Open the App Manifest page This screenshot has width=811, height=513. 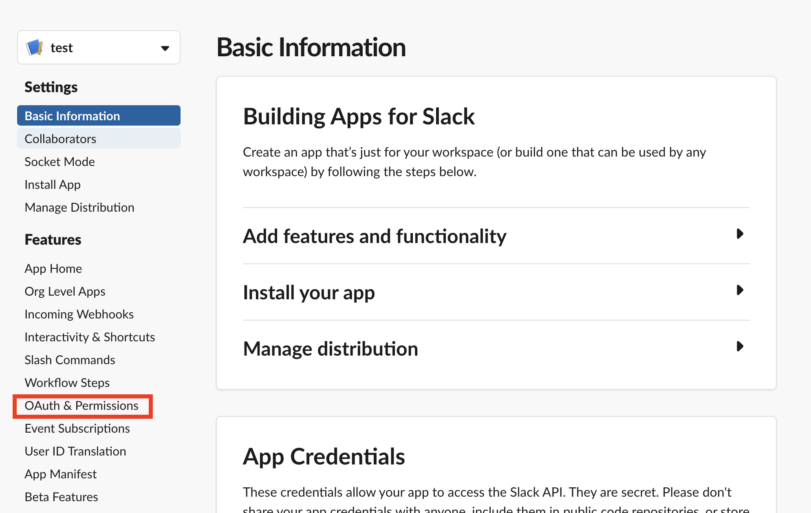point(60,474)
